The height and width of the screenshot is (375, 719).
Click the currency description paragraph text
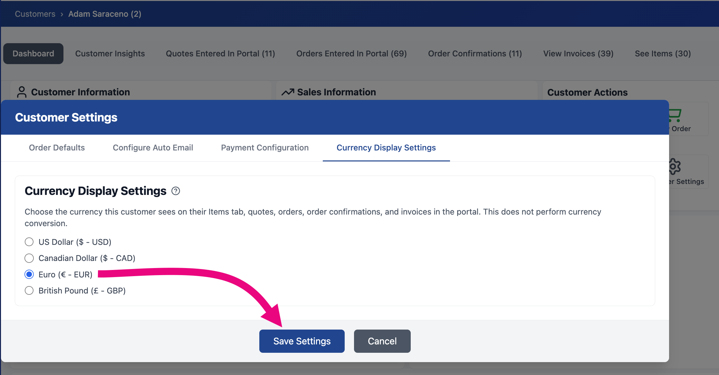pos(313,217)
